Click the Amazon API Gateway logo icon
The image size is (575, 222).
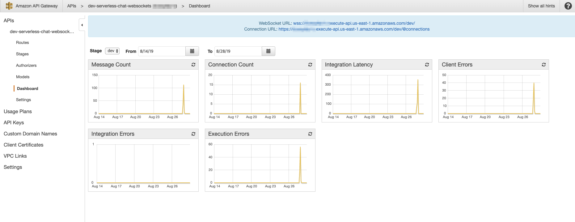pos(9,6)
